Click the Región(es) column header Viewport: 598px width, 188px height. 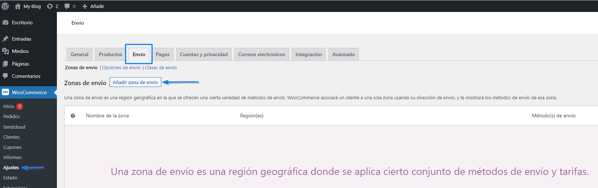point(252,116)
